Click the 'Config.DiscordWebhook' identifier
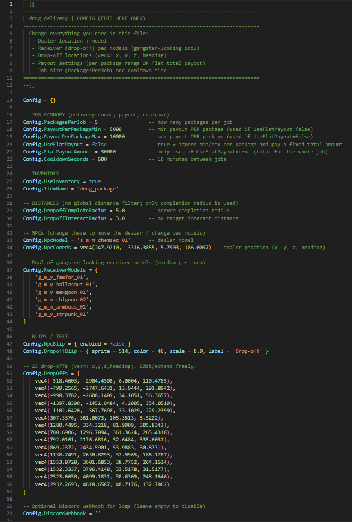 point(54,514)
